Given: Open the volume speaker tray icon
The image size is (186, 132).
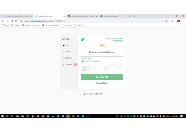Looking at the screenshot, I should pyautogui.click(x=131, y=117).
